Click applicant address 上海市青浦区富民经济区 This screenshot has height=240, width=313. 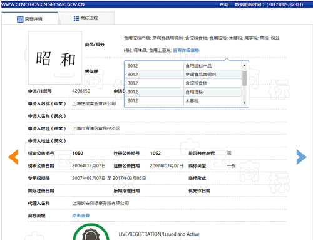pyautogui.click(x=96, y=128)
